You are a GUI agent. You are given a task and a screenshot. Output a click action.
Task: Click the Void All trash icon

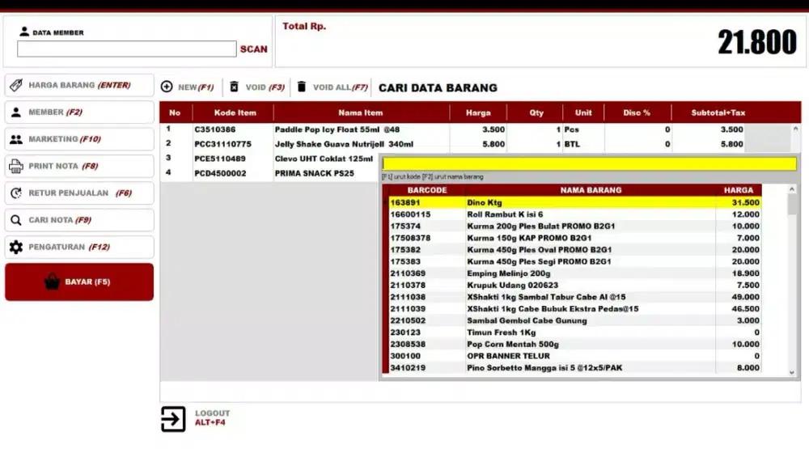click(302, 87)
